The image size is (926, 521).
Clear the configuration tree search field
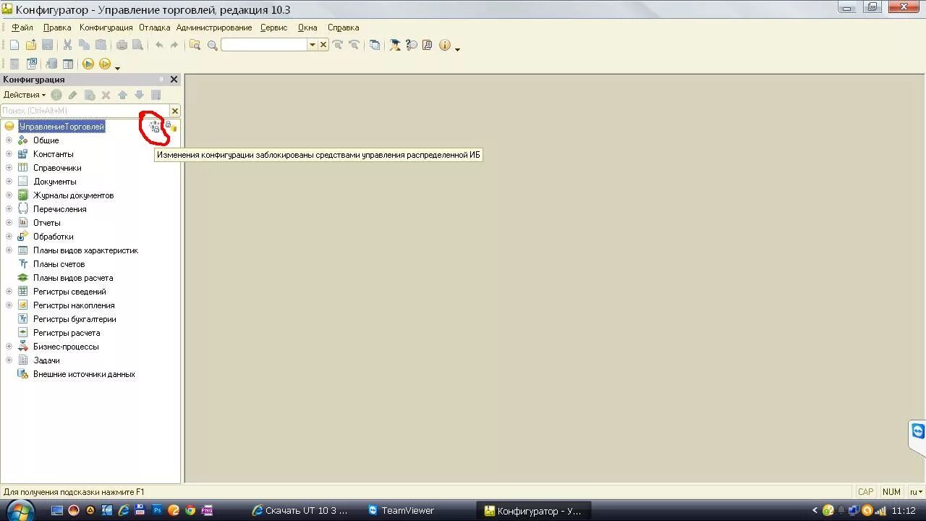tap(175, 111)
